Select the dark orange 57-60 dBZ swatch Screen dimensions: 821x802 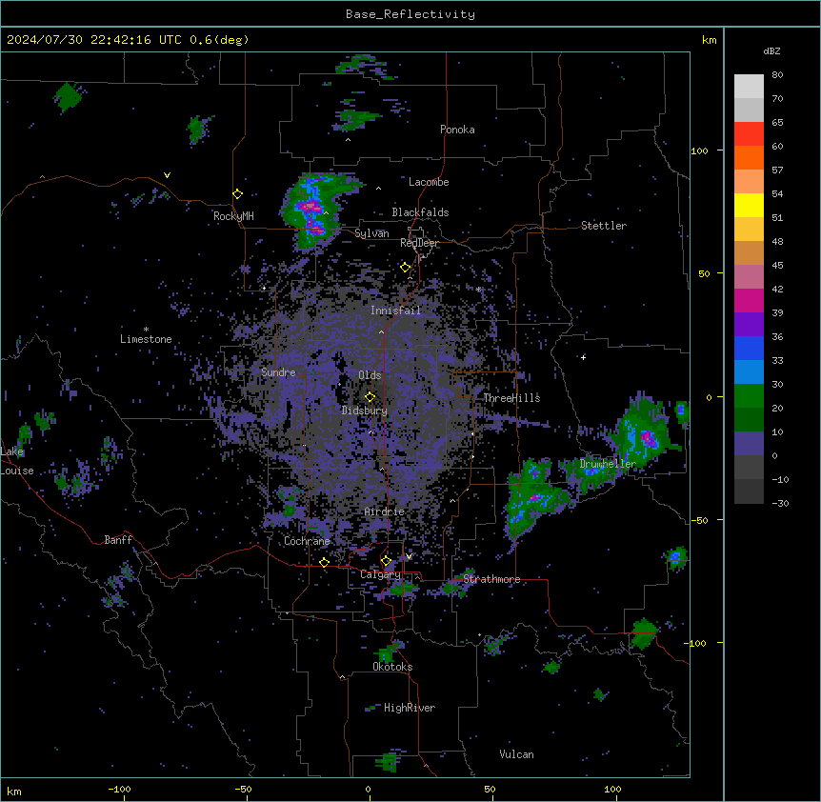pos(749,157)
